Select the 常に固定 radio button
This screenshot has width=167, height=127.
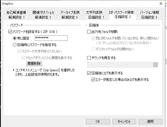tap(14, 38)
